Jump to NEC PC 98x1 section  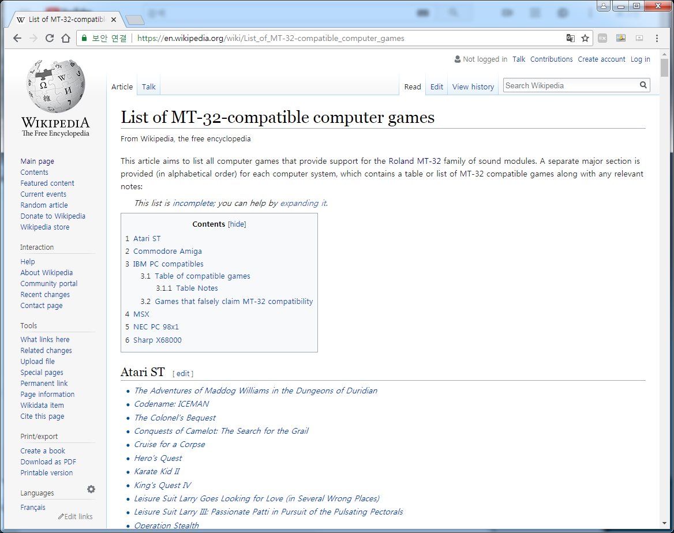(156, 327)
